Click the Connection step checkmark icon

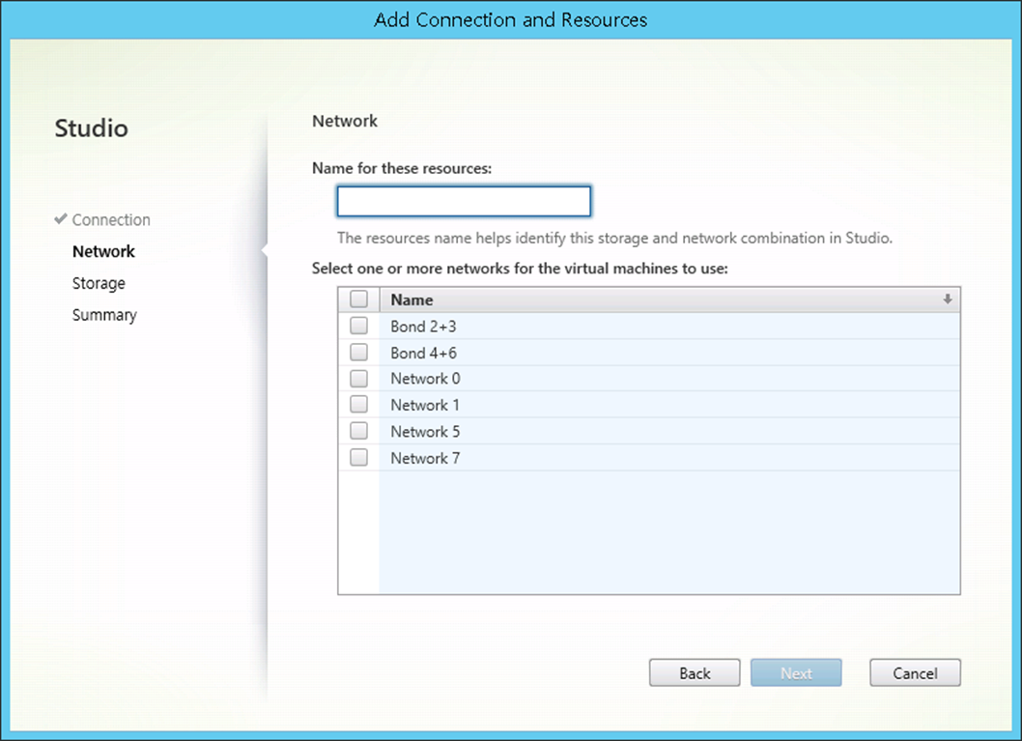point(61,219)
